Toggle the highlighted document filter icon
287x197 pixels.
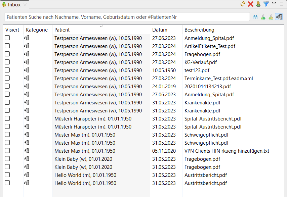click(x=278, y=17)
